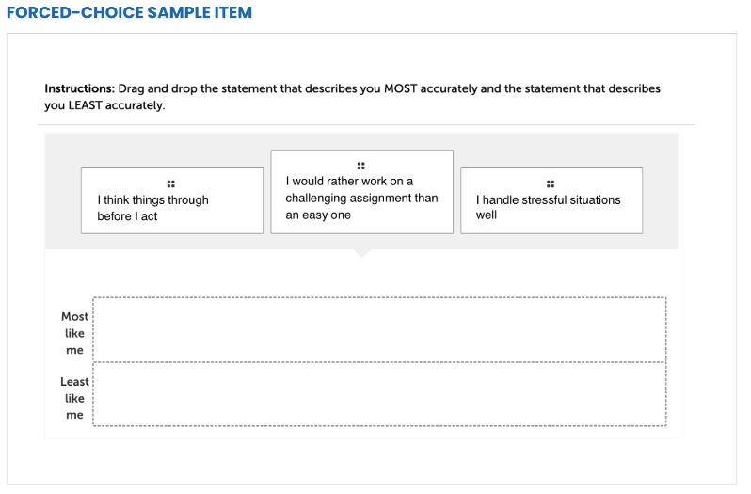
Task: Click drag handle on 'handle stressful situations' card
Action: click(551, 183)
